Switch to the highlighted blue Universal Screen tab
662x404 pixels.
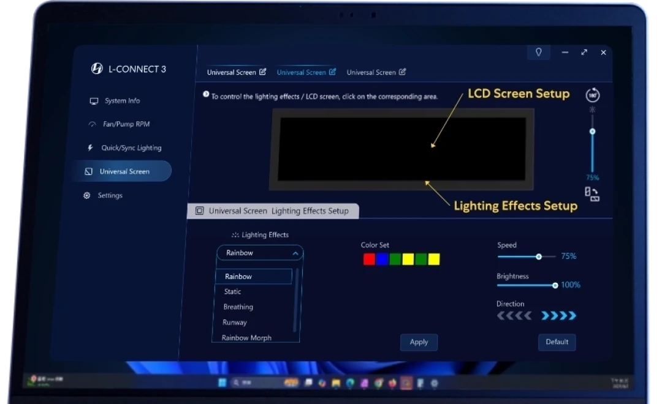(301, 72)
